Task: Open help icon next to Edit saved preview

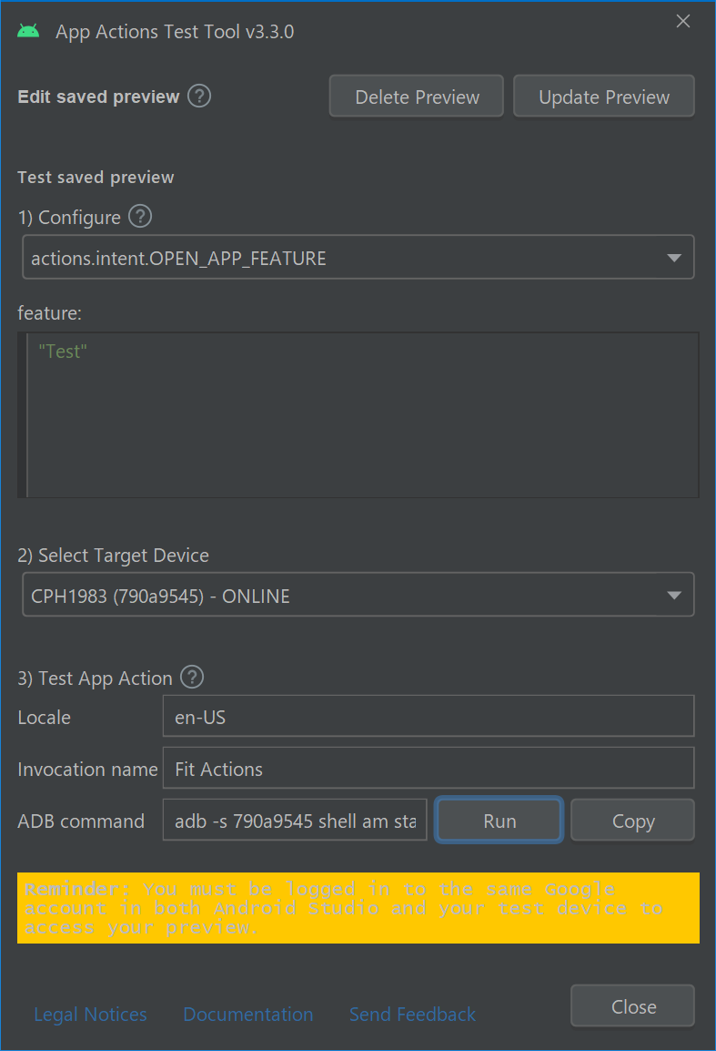Action: tap(199, 96)
